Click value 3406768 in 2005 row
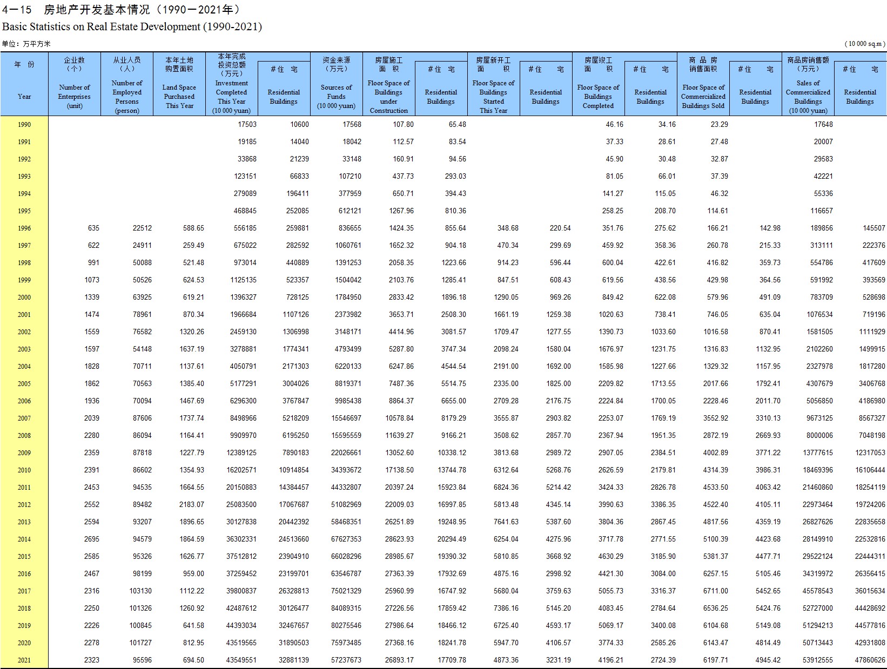Viewport: 887px width, 669px height. pyautogui.click(x=872, y=383)
